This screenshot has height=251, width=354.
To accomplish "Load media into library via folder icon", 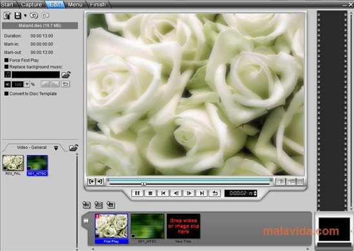I will click(x=73, y=148).
